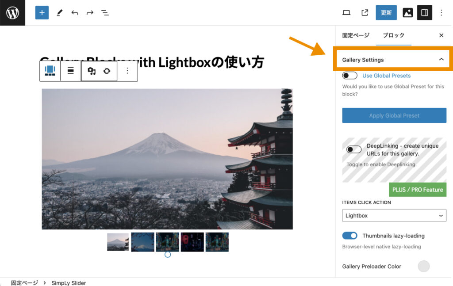453x286 pixels.
Task: Open the block inserter with the plus icon
Action: 42,12
